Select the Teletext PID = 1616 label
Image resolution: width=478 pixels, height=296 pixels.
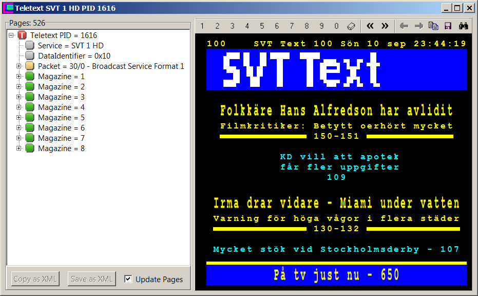click(64, 35)
